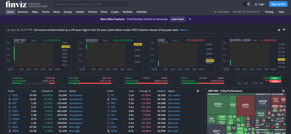Open the SHFS ticker link

pos(114,99)
